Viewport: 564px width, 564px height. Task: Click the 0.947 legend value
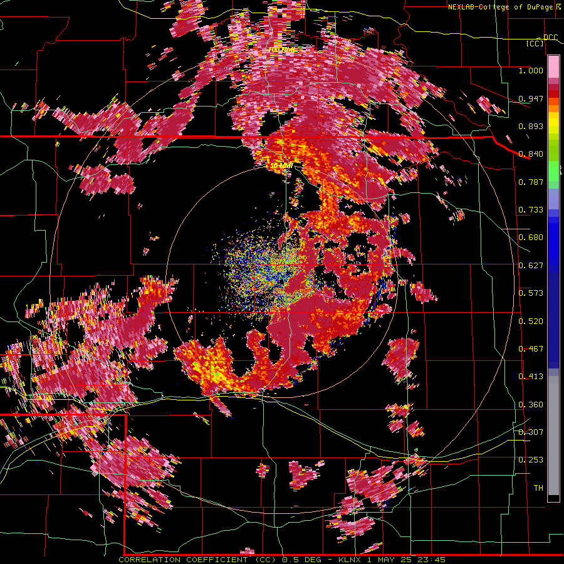(x=531, y=98)
